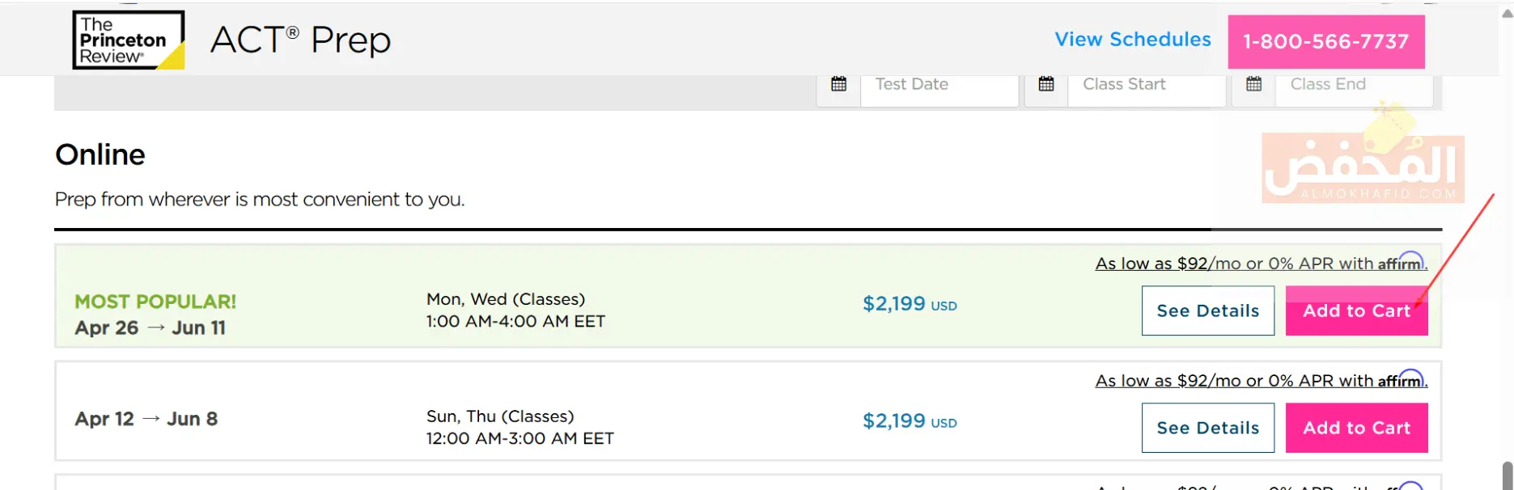
Task: Type in the Test Date field
Action: coord(939,84)
